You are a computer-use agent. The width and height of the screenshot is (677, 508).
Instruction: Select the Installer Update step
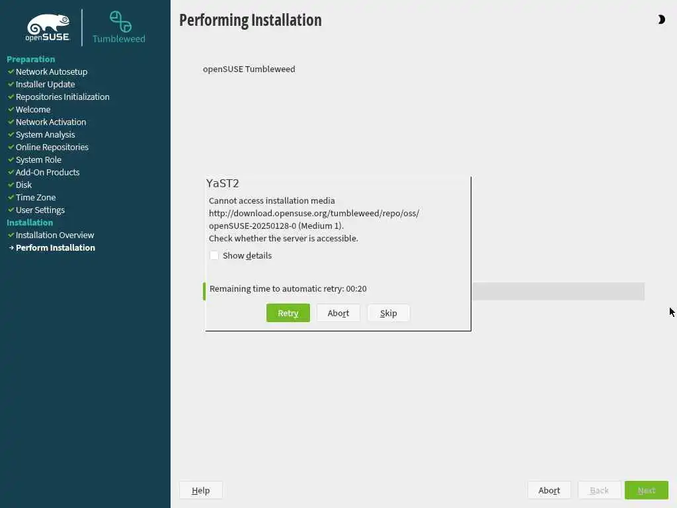click(x=46, y=84)
